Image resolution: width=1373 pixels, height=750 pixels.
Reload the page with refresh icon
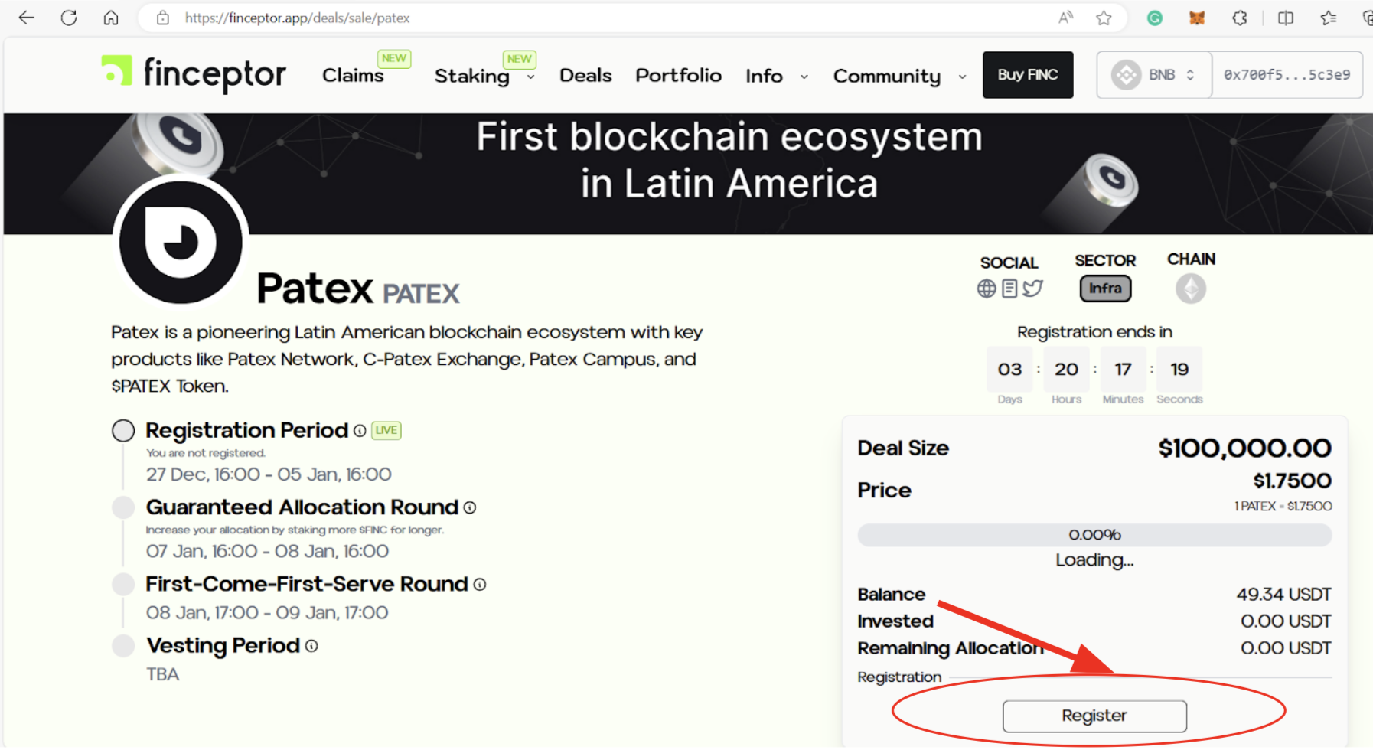[69, 18]
